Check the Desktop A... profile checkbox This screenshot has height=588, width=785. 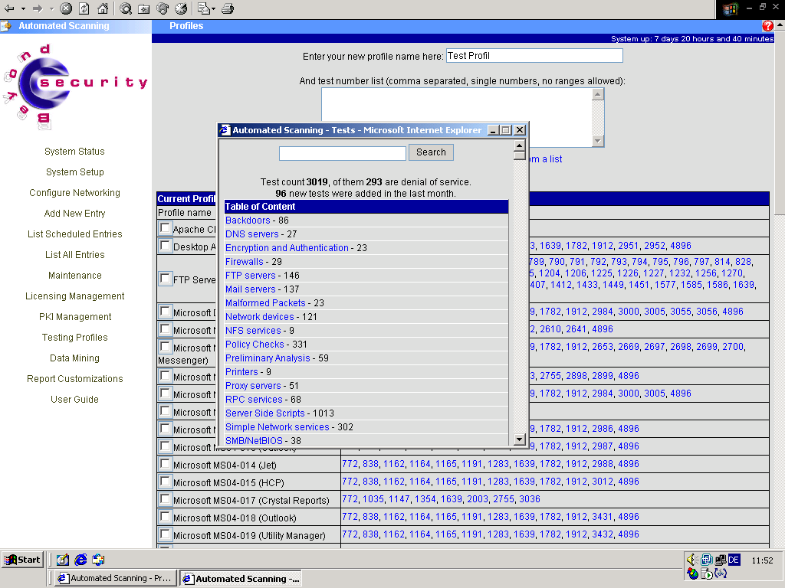[x=165, y=246]
